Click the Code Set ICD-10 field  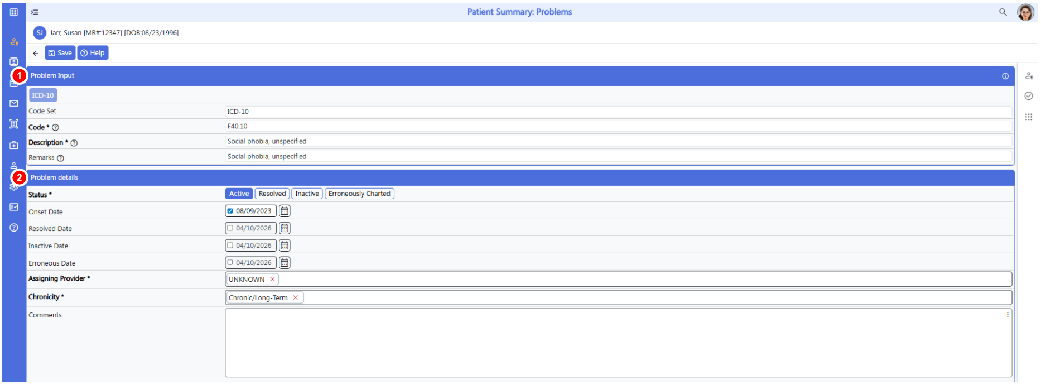click(x=618, y=112)
